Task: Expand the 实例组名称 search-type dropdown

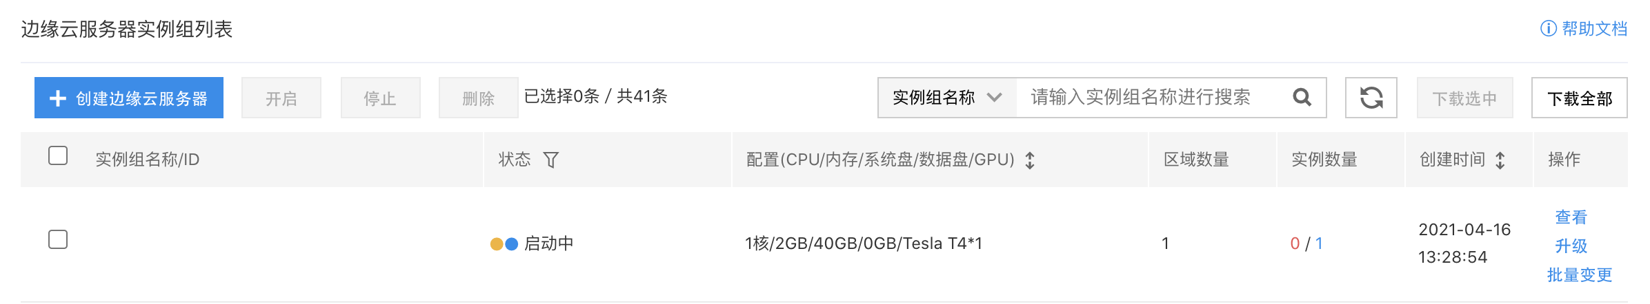Action: [x=947, y=98]
